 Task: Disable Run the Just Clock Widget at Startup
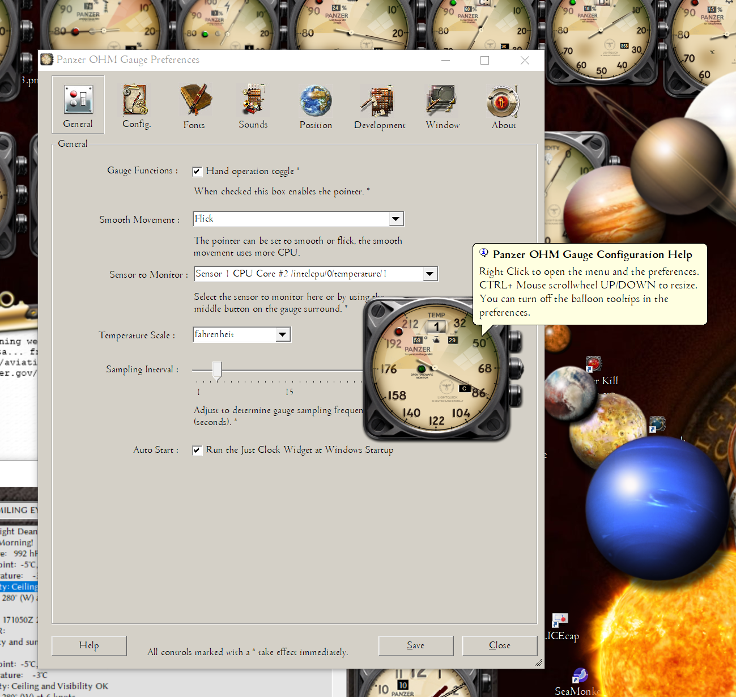197,450
